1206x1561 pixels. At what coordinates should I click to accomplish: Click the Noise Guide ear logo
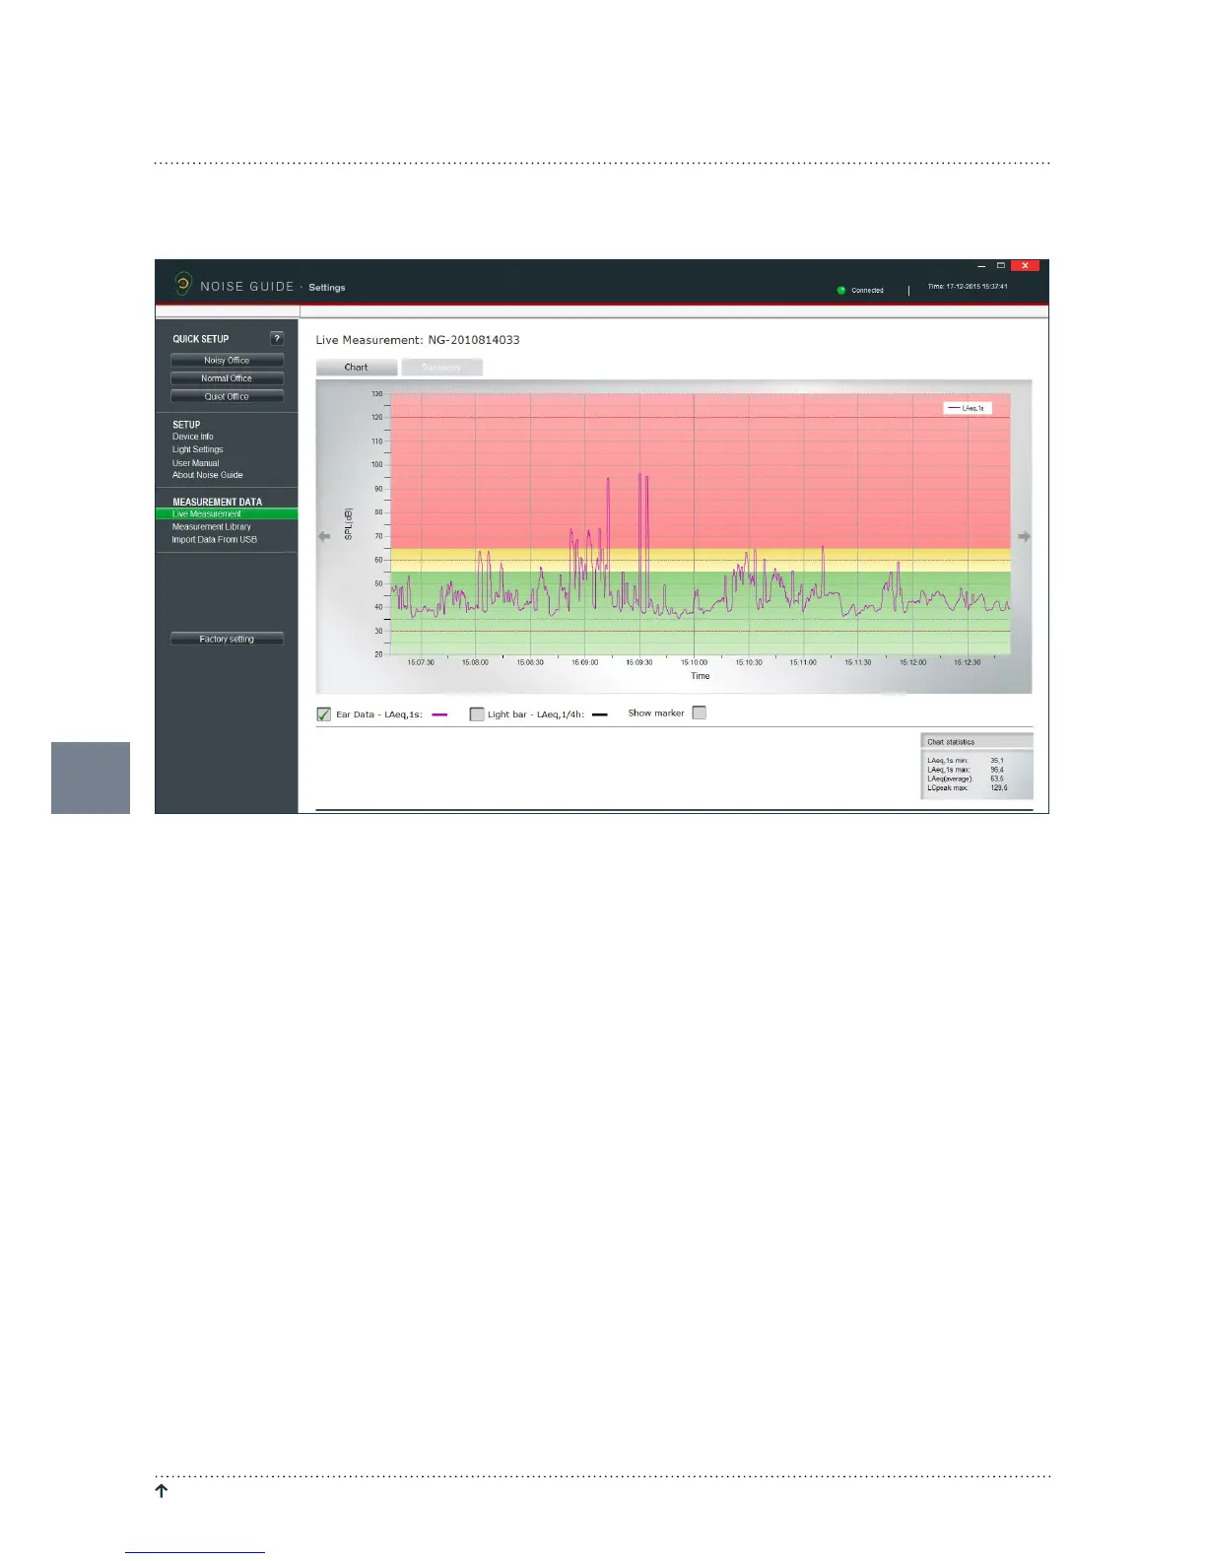(x=183, y=285)
